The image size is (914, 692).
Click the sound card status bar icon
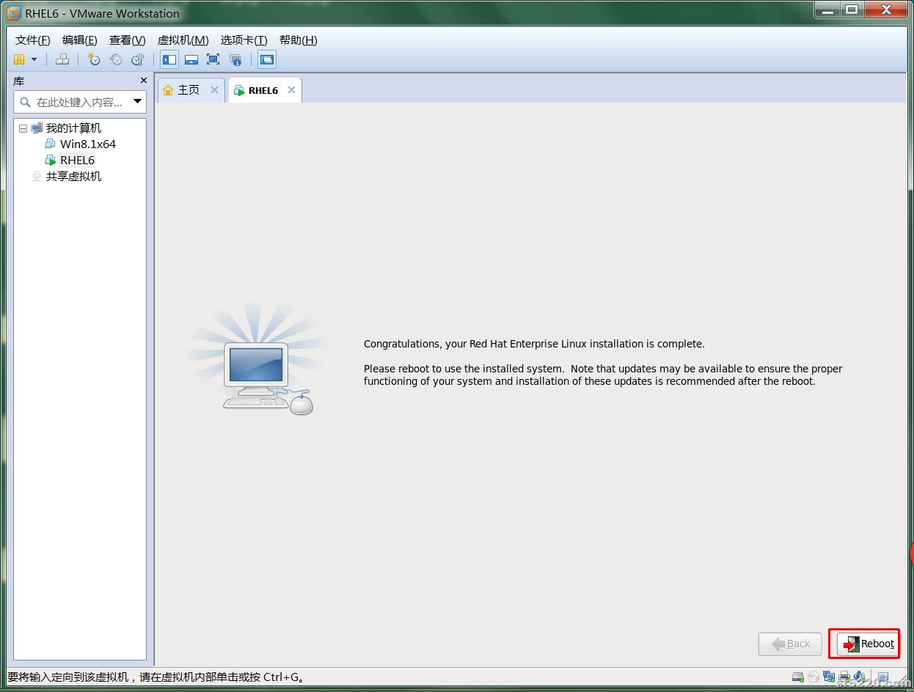[x=860, y=677]
